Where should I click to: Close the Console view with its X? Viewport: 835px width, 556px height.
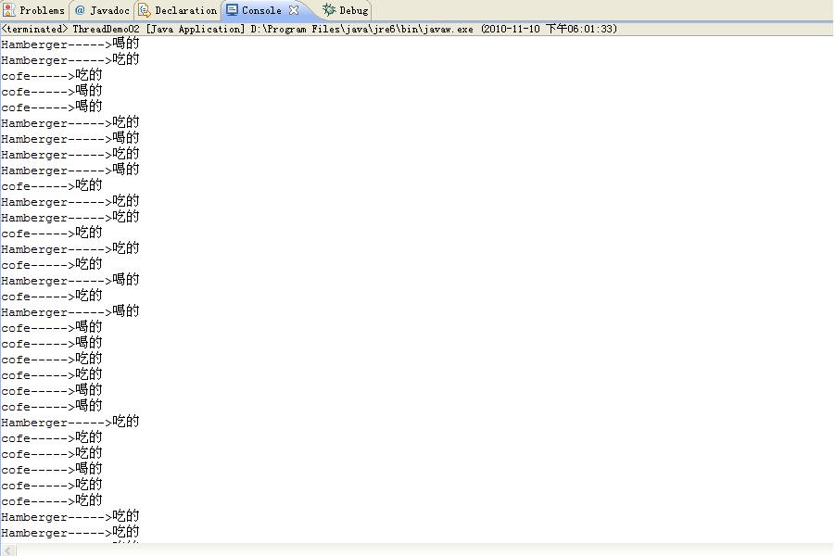(294, 10)
